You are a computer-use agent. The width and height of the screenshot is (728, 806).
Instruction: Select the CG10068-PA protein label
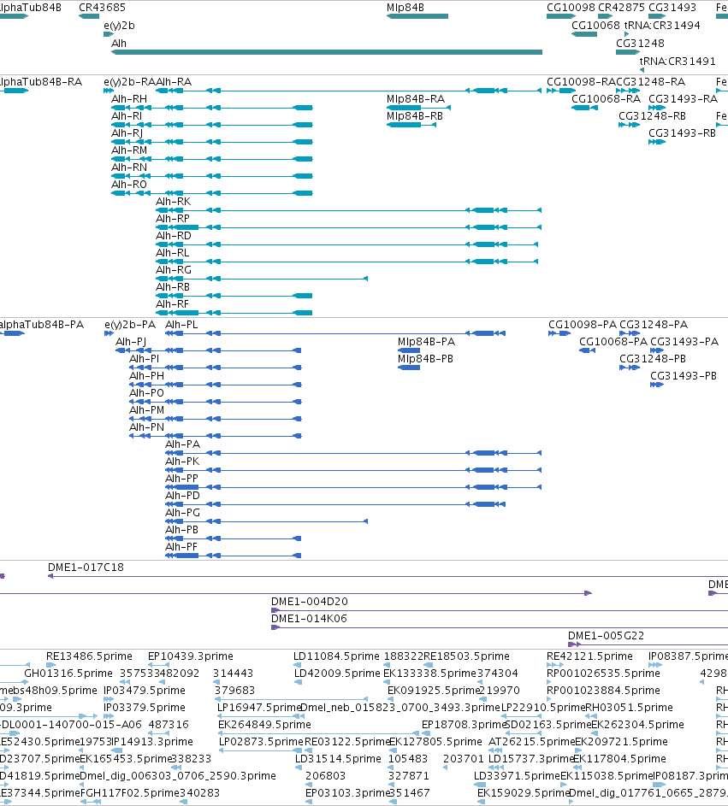(x=613, y=342)
